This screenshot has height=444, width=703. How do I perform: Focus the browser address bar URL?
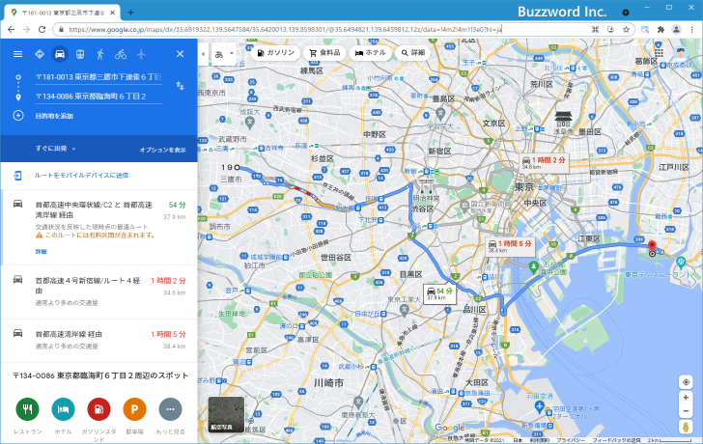coord(285,30)
